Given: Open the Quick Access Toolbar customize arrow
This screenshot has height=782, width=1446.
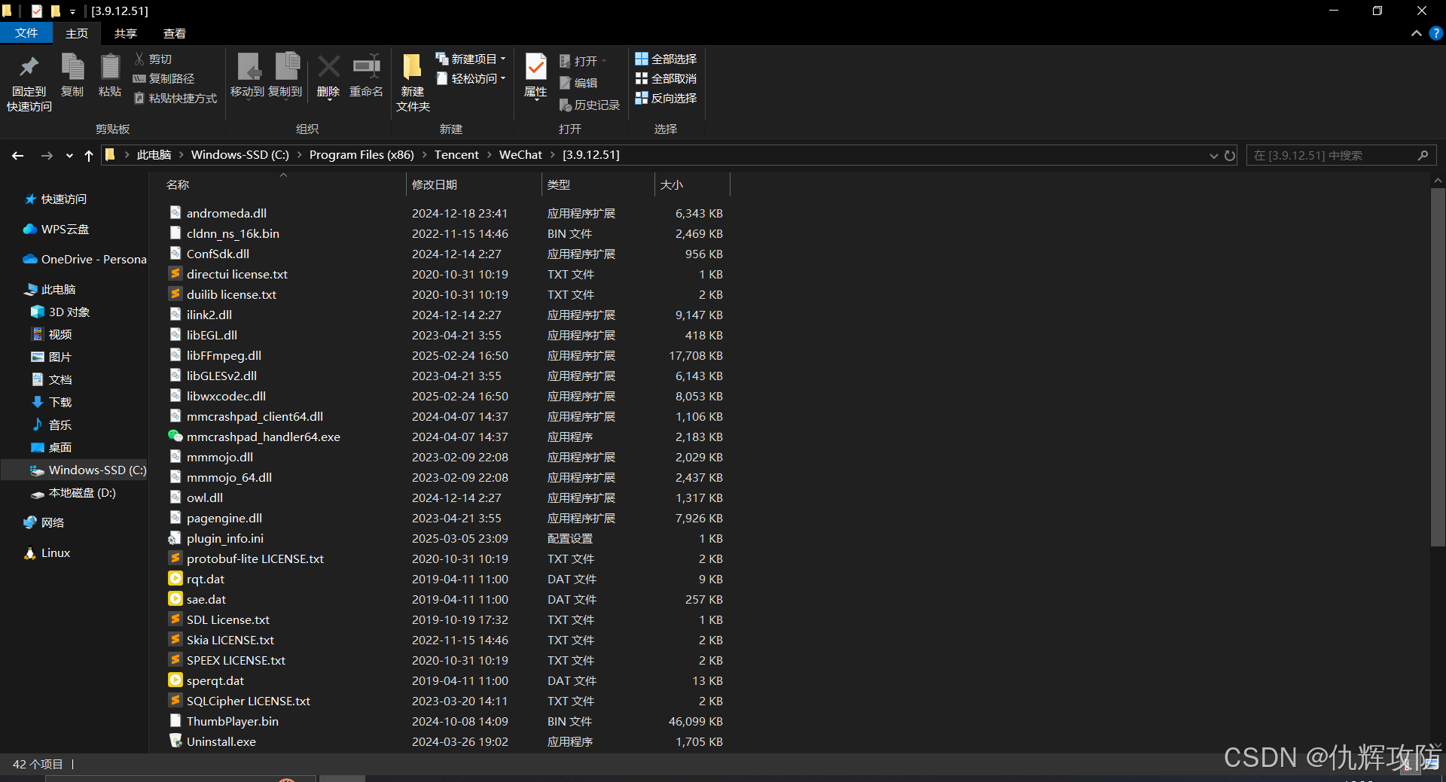Looking at the screenshot, I should click(73, 11).
